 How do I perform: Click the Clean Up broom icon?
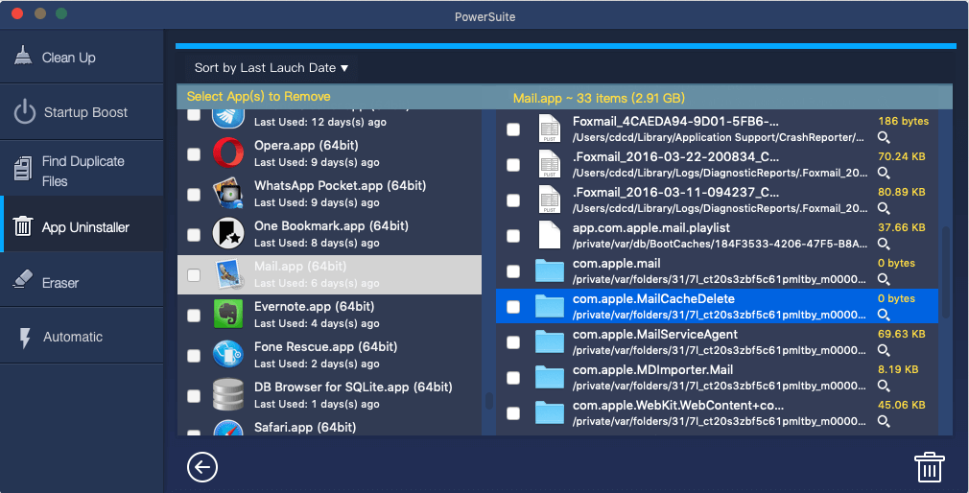pyautogui.click(x=23, y=56)
